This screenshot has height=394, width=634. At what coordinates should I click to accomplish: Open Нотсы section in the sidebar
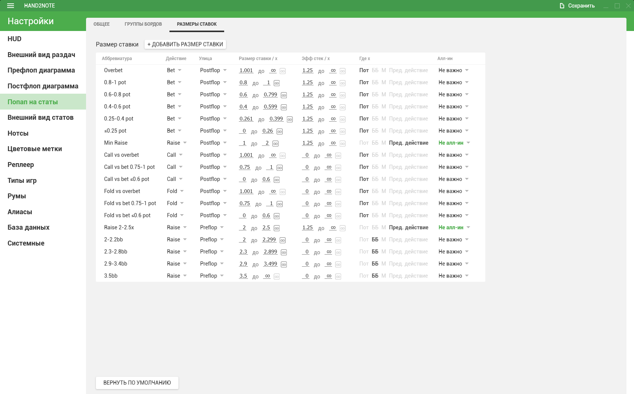click(43, 133)
